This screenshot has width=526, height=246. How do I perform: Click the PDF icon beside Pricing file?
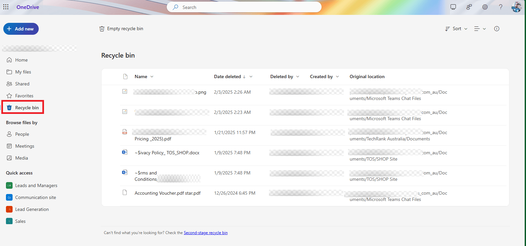[x=125, y=132]
